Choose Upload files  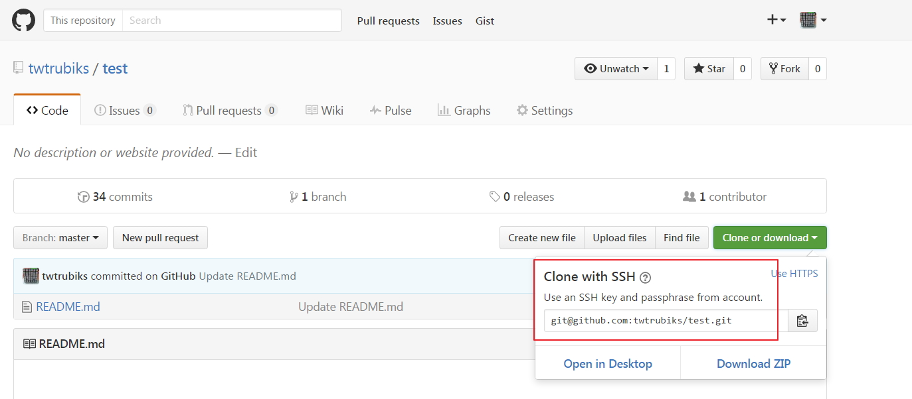[620, 238]
